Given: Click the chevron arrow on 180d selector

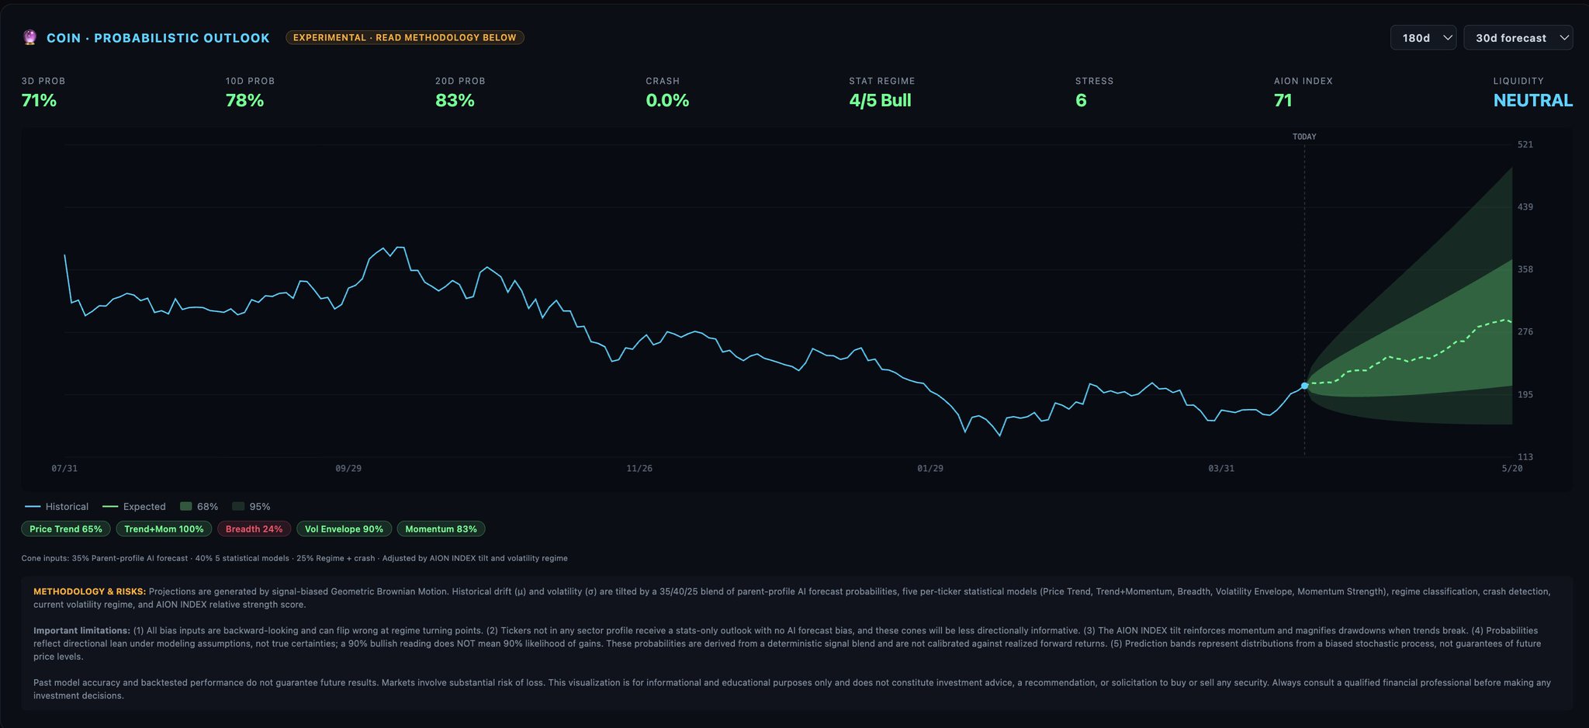Looking at the screenshot, I should pos(1447,38).
